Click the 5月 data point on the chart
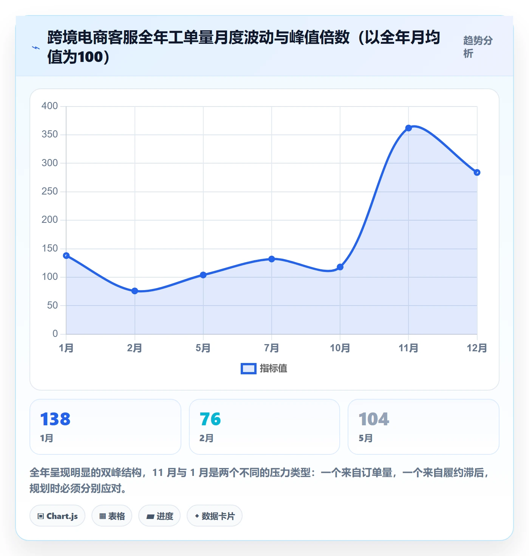Screen dimensions: 529x556 (203, 275)
